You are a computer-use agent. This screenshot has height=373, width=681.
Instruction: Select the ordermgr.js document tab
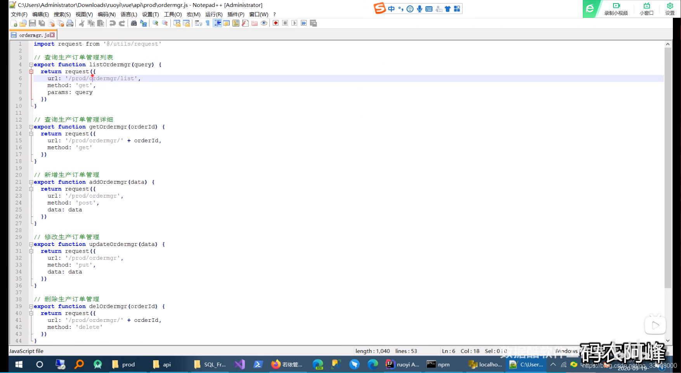(34, 35)
